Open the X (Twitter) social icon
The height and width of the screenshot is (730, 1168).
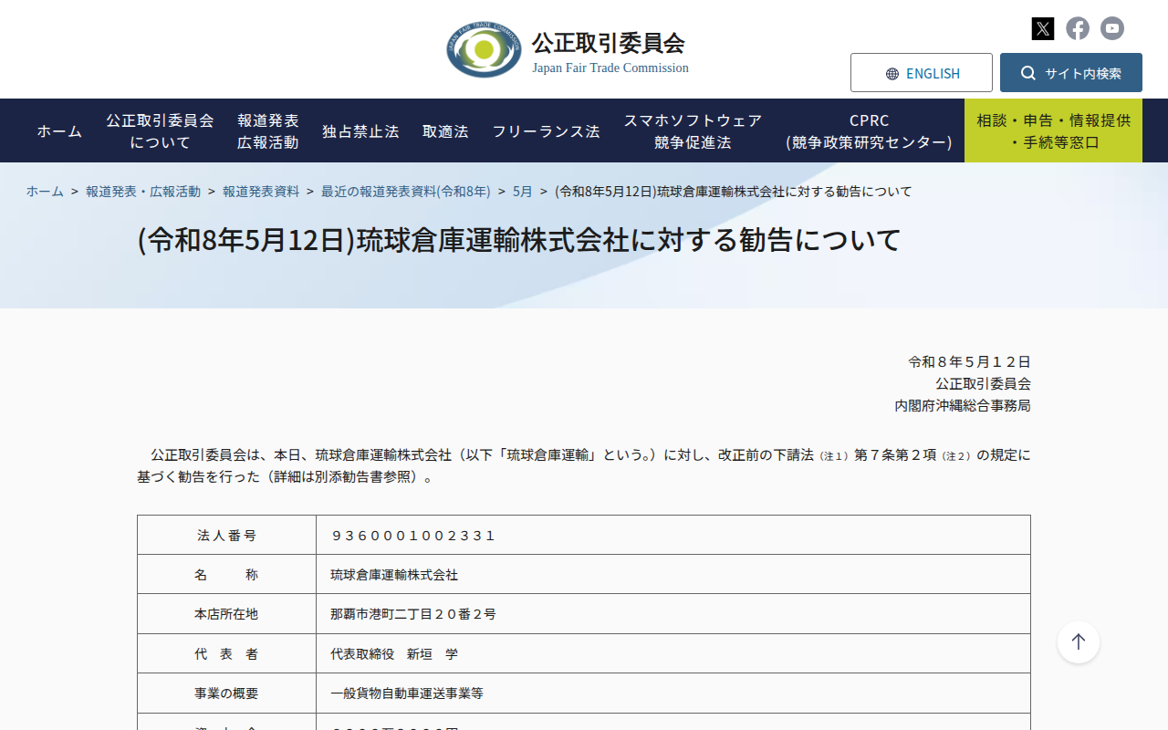click(x=1043, y=28)
